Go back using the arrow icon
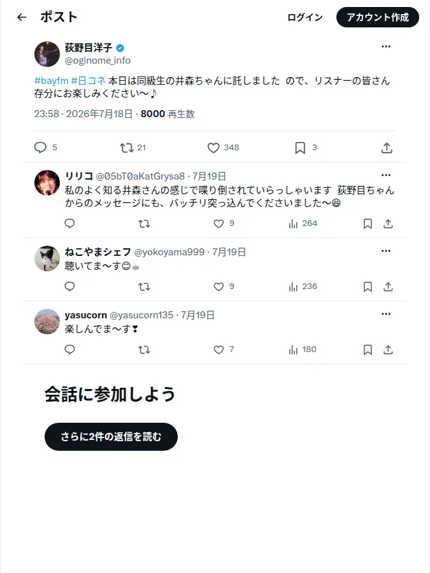 22,17
